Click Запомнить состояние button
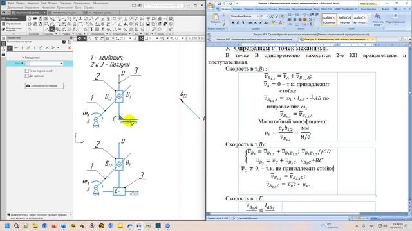 [x=44, y=85]
